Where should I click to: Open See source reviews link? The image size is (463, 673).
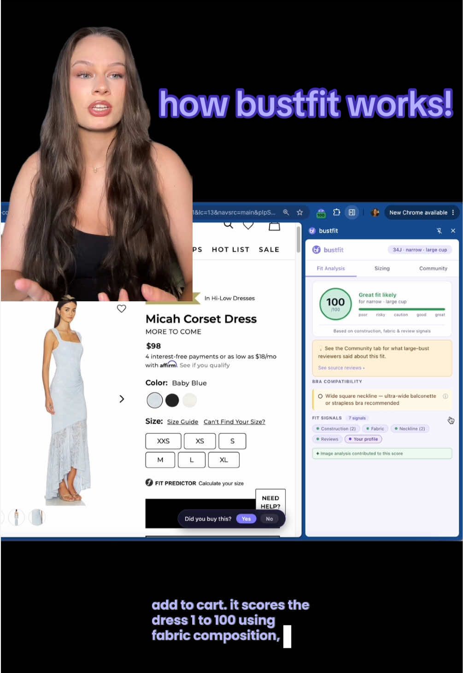(x=341, y=368)
